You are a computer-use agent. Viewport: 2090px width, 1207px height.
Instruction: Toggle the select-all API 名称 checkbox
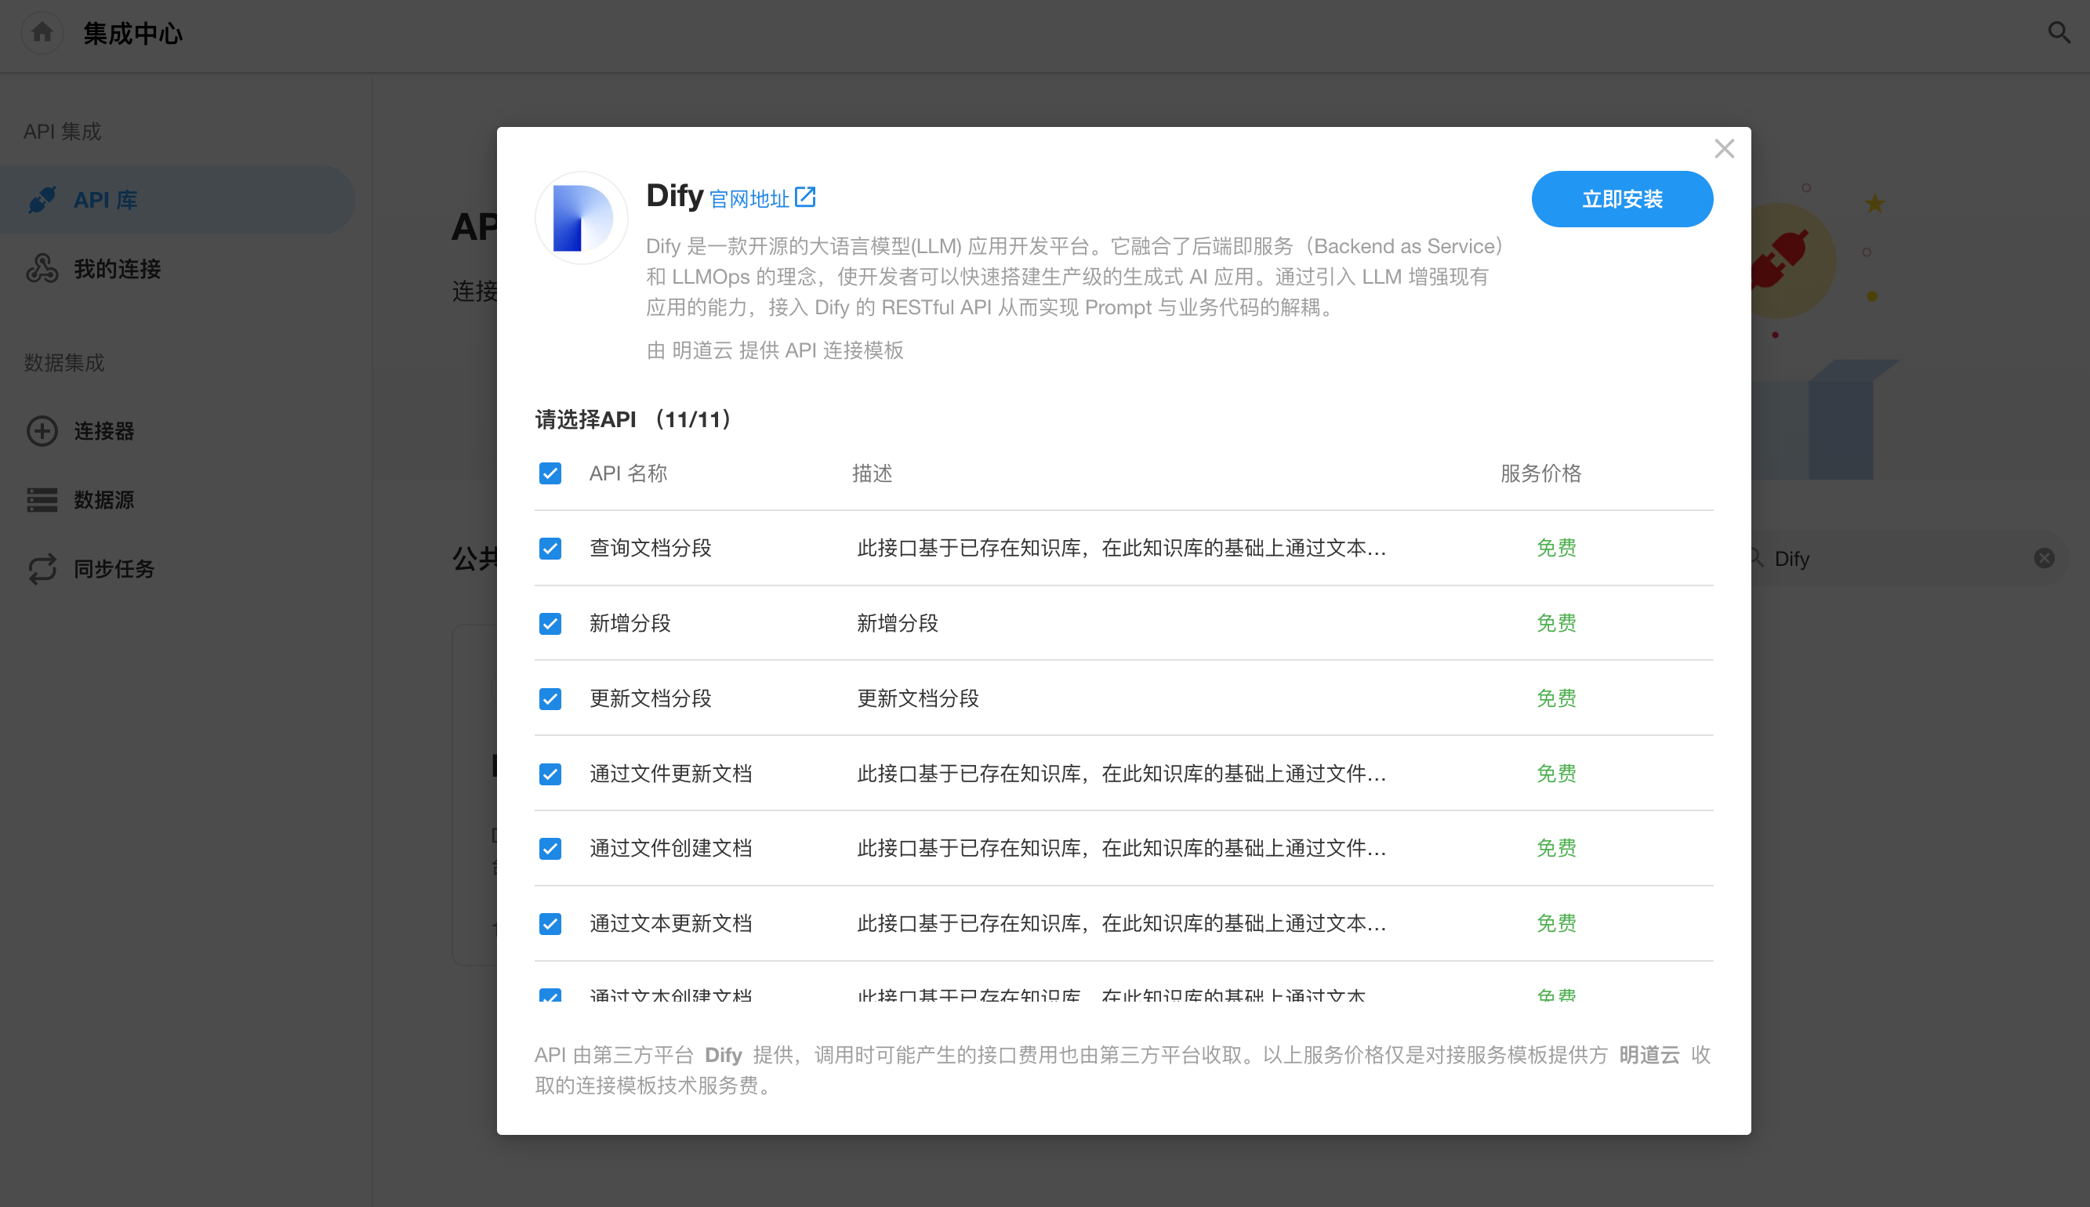(x=550, y=473)
